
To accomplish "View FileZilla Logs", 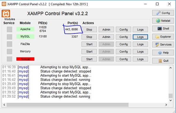I will click(x=140, y=44).
